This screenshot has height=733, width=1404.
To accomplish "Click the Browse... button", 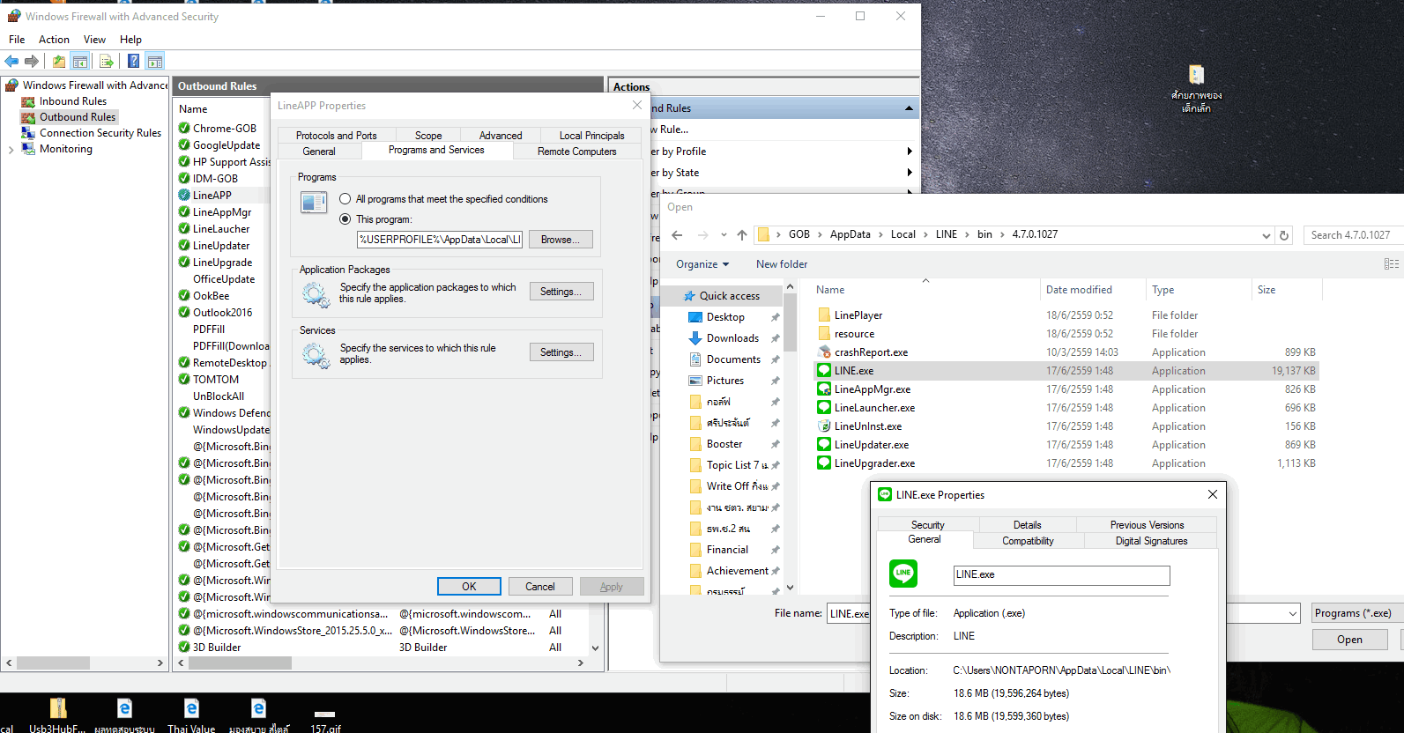I will (x=560, y=240).
